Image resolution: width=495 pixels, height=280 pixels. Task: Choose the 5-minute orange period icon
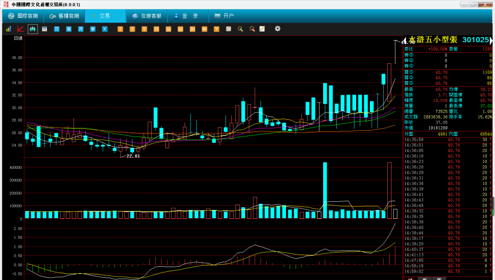[x=144, y=29]
